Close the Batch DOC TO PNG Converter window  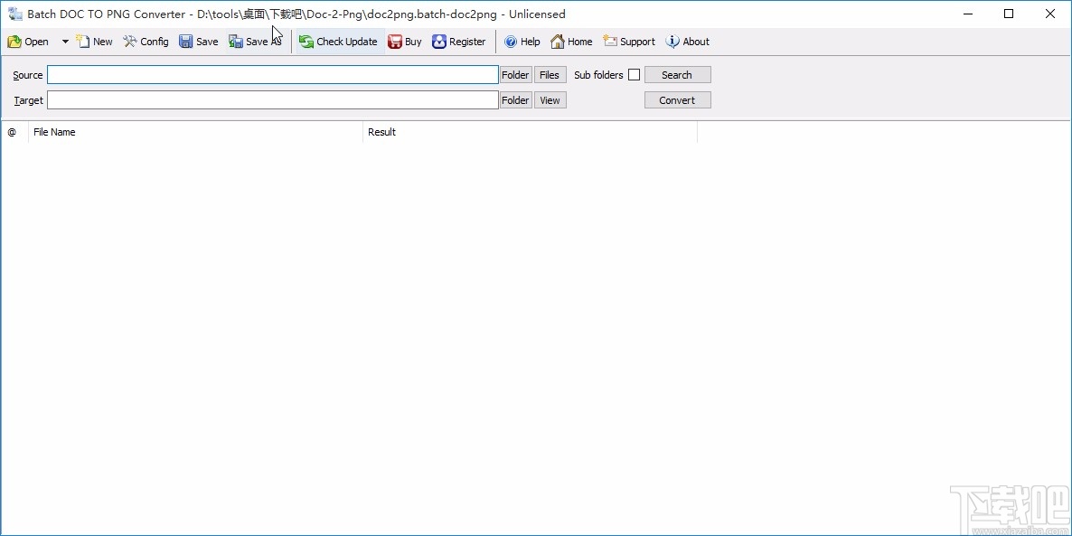pyautogui.click(x=1050, y=14)
